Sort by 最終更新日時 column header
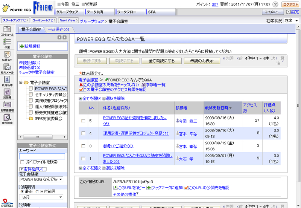The height and width of the screenshot is (208, 301). [218, 108]
